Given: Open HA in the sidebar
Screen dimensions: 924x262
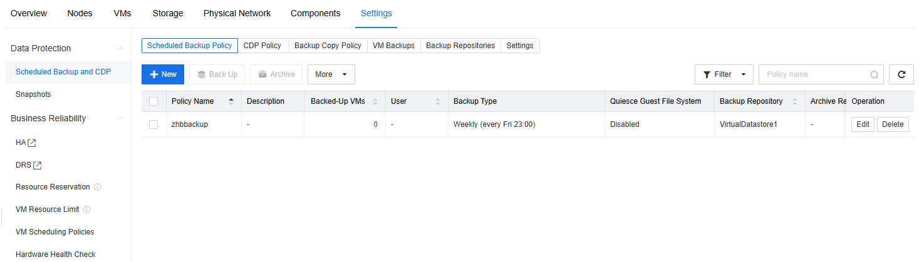Looking at the screenshot, I should tap(21, 143).
